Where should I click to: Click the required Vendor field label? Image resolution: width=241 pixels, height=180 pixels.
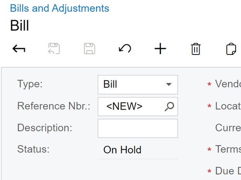228,84
